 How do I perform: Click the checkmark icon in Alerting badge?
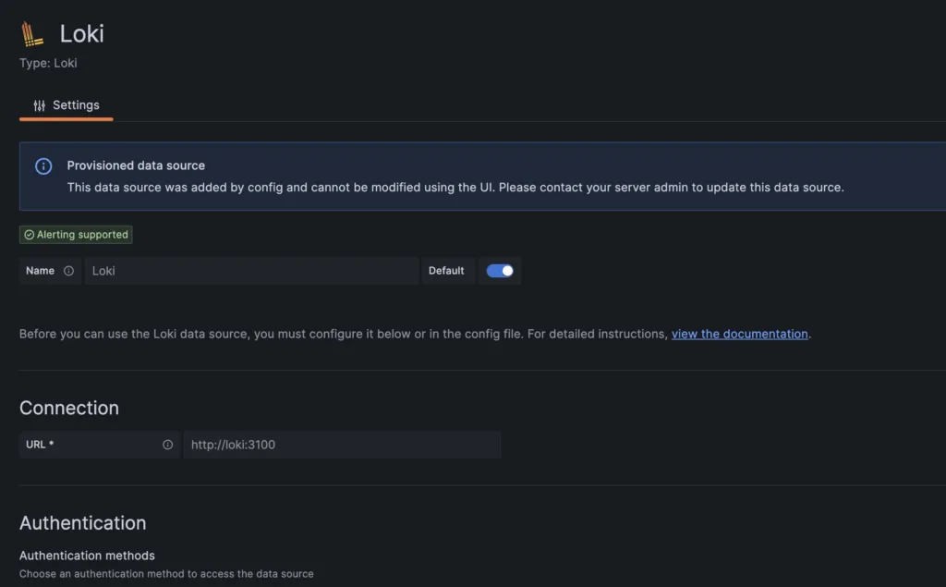pyautogui.click(x=29, y=234)
